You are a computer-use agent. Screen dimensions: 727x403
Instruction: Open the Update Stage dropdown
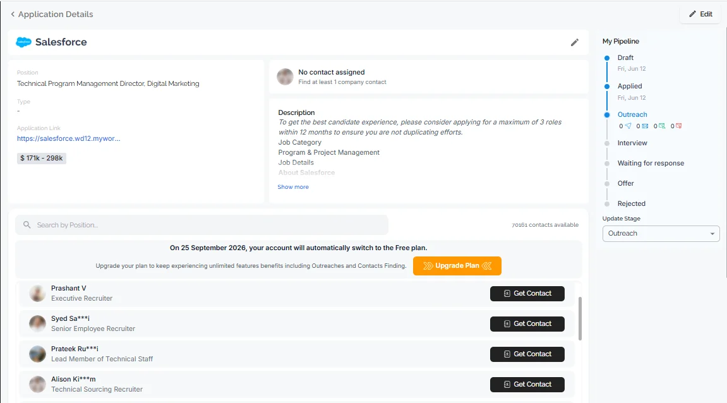(661, 234)
